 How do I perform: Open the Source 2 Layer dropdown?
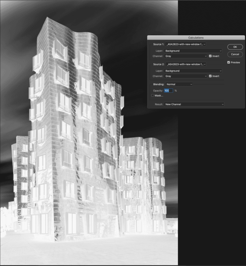193,71
